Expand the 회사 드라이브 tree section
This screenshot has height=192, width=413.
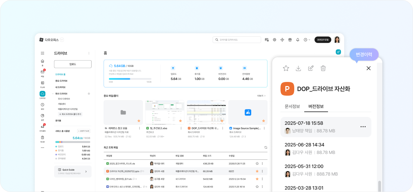click(x=53, y=94)
